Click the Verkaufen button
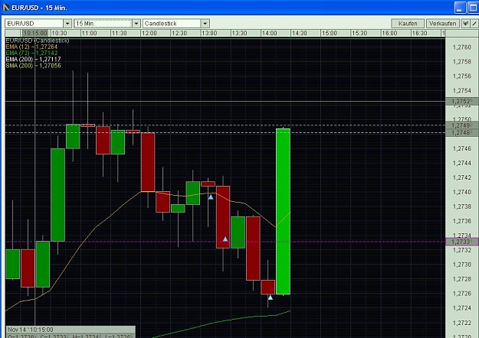Image resolution: width=479 pixels, height=338 pixels. click(x=443, y=24)
